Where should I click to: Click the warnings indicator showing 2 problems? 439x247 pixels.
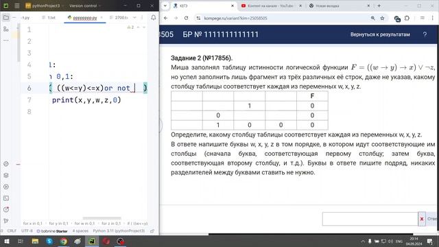tap(130, 27)
